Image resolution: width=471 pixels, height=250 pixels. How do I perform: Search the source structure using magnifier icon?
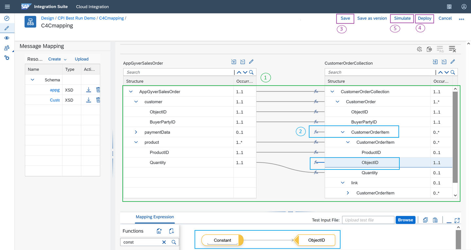tap(251, 72)
